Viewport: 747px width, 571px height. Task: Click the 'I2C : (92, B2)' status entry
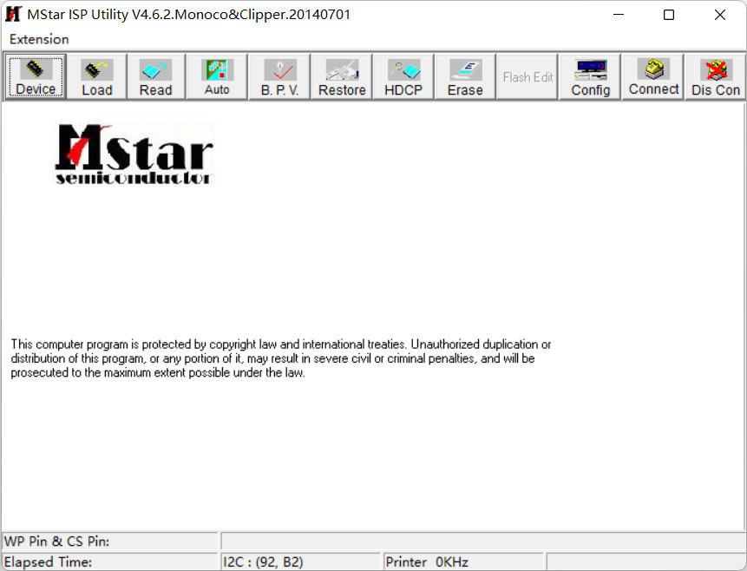(300, 562)
